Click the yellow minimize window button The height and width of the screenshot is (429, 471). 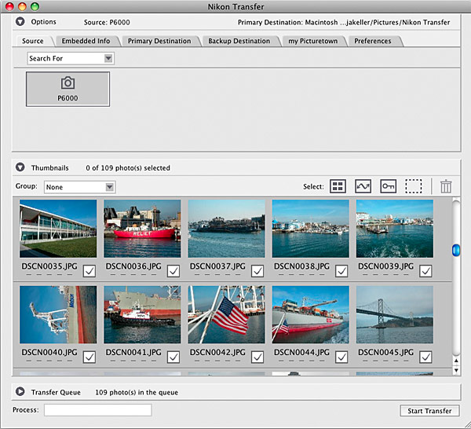[x=22, y=6]
